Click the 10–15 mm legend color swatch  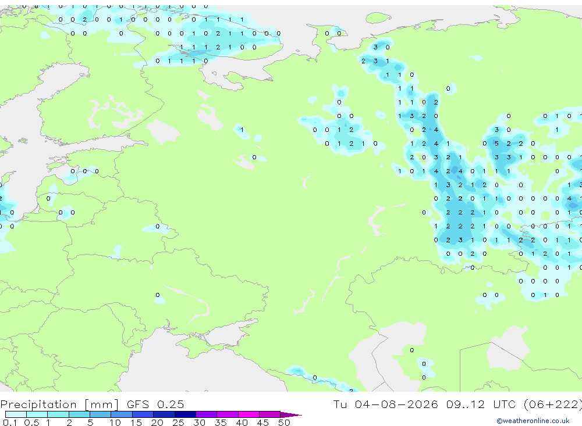[122, 414]
